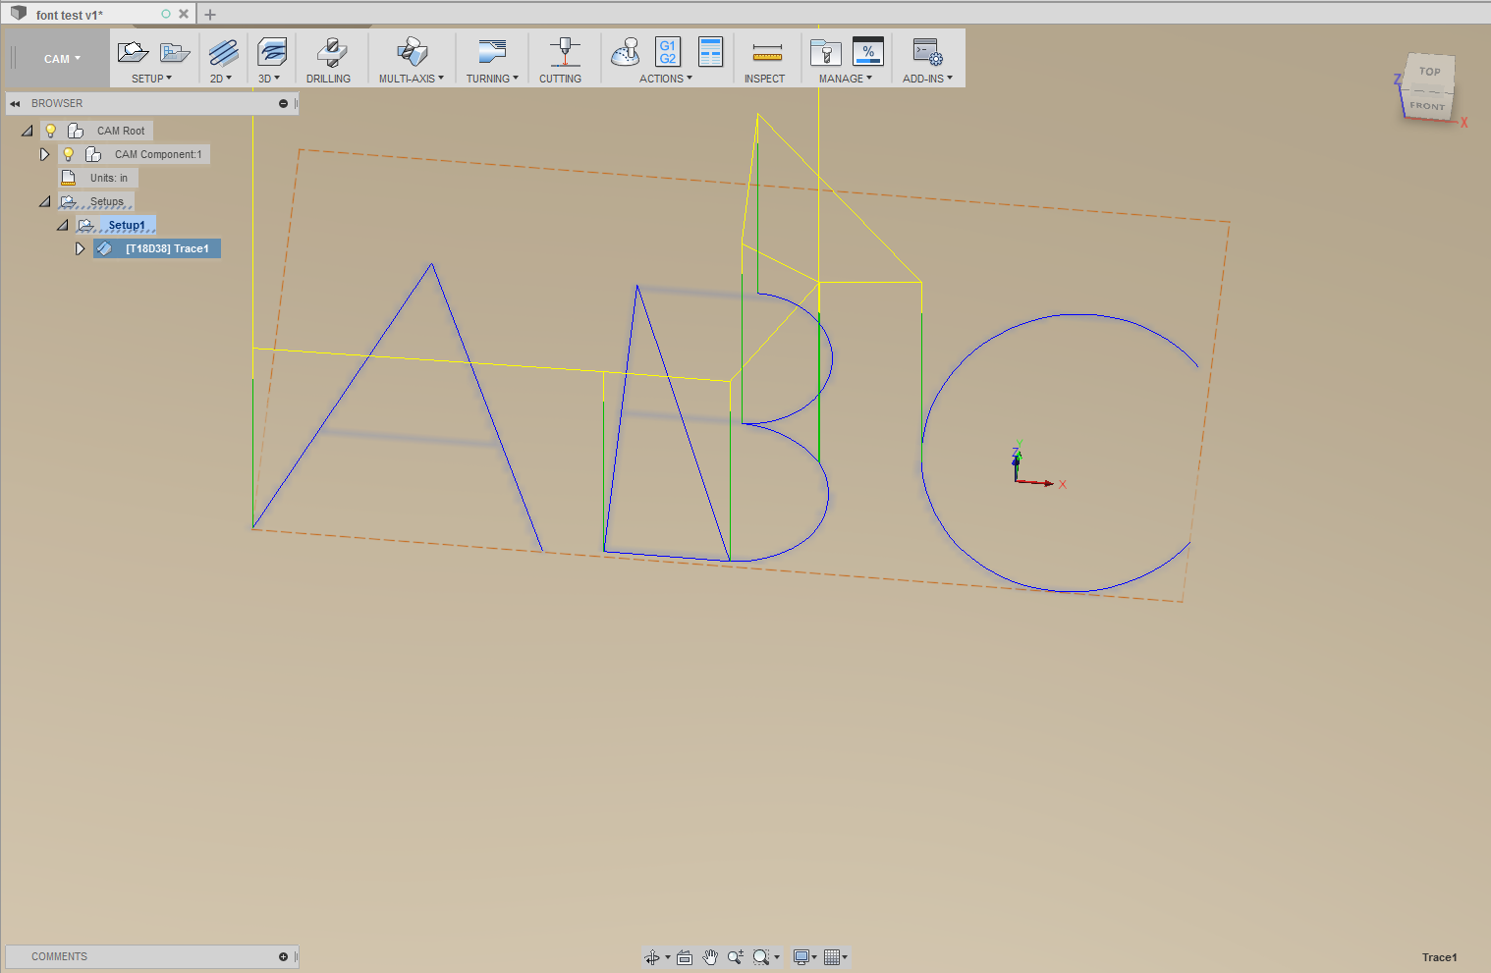This screenshot has height=973, width=1491.
Task: Collapse the Browser panel double arrows
Action: click(x=15, y=103)
